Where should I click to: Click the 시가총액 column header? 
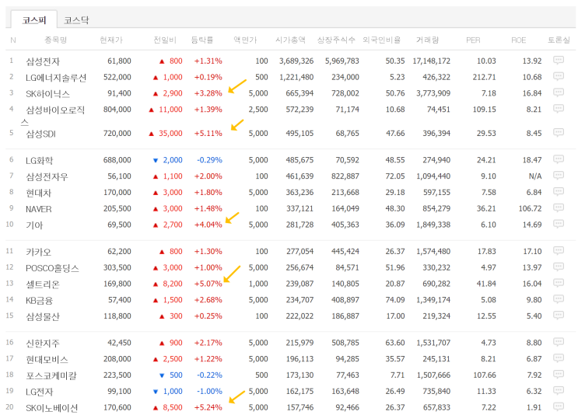[x=290, y=40]
